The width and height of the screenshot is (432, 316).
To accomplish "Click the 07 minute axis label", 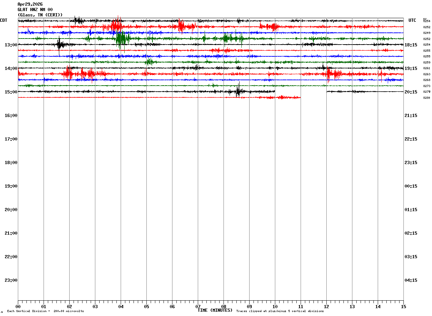I will pos(198,307).
